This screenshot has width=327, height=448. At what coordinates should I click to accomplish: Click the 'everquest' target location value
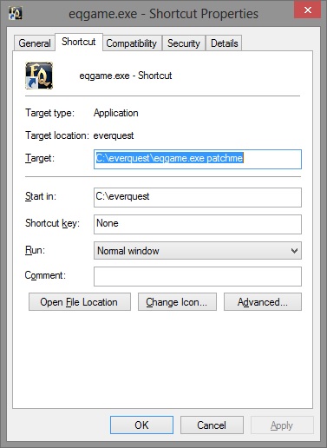point(114,135)
